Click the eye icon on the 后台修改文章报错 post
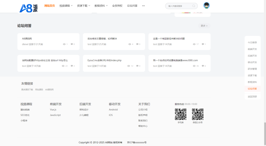266x146 pixels. coord(130,44)
